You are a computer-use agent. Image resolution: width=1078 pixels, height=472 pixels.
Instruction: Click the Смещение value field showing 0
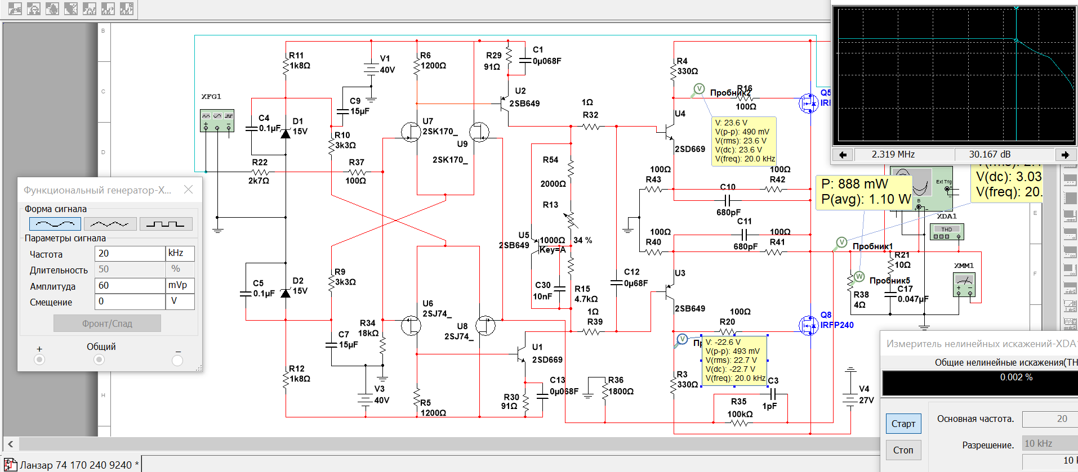tap(130, 302)
